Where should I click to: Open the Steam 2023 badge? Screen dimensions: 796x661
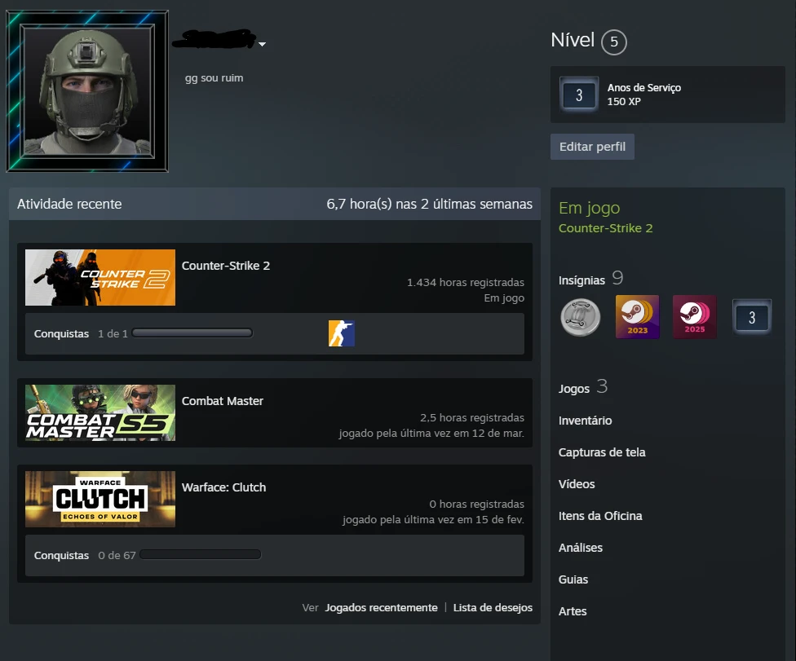tap(637, 317)
